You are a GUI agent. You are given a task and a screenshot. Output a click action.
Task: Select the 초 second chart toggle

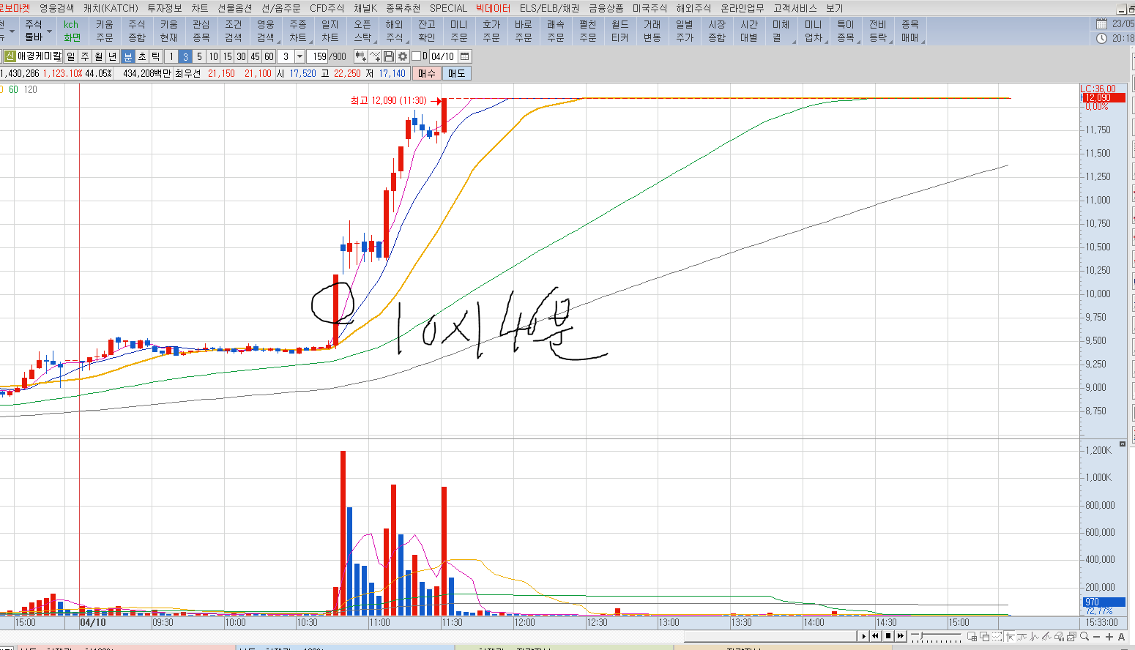click(142, 56)
